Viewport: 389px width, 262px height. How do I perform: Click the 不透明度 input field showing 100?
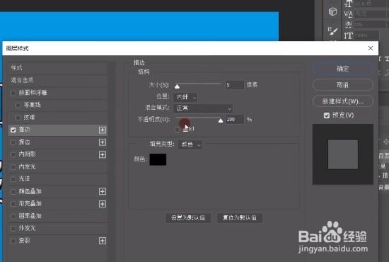click(x=234, y=120)
